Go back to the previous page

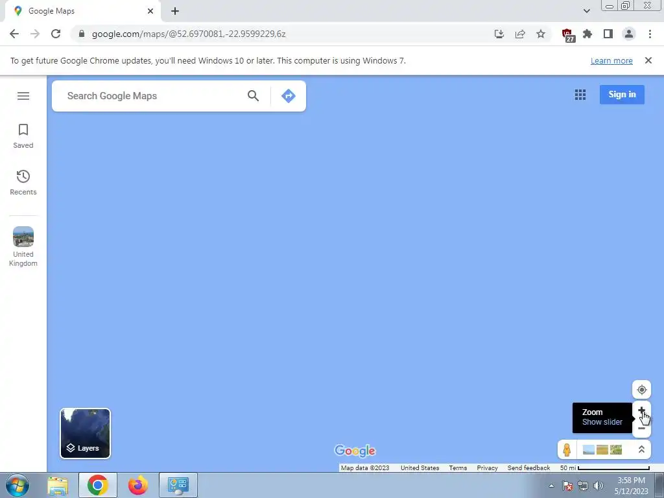[14, 34]
